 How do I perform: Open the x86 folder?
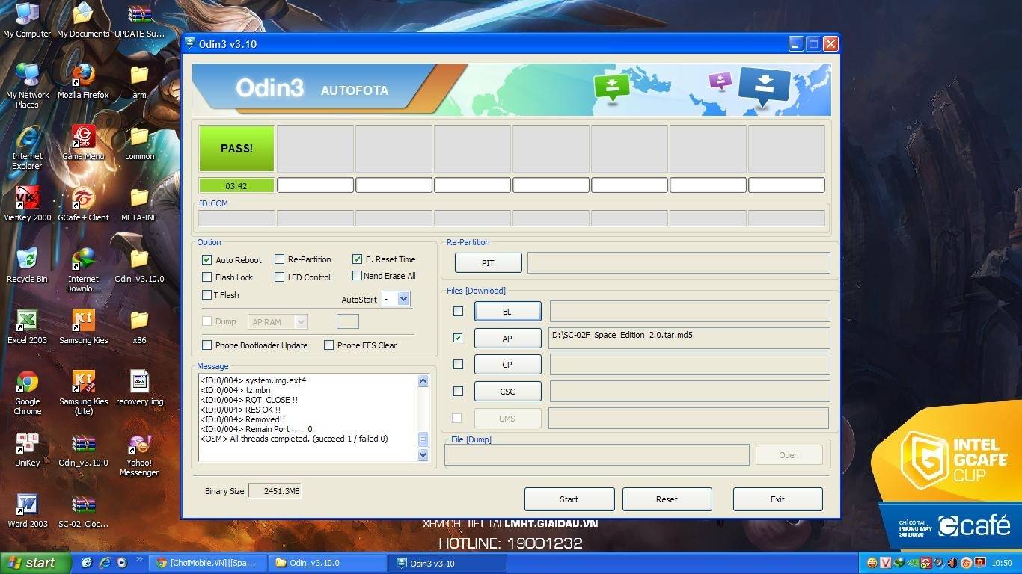point(139,326)
